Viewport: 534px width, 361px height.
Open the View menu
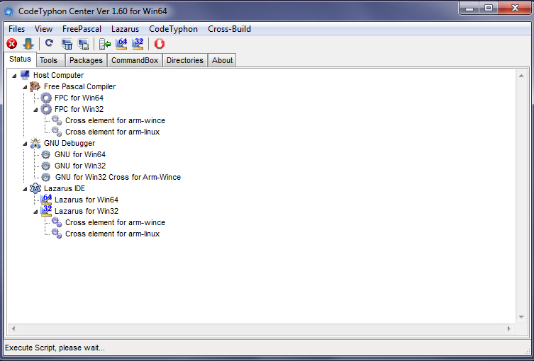pos(43,29)
